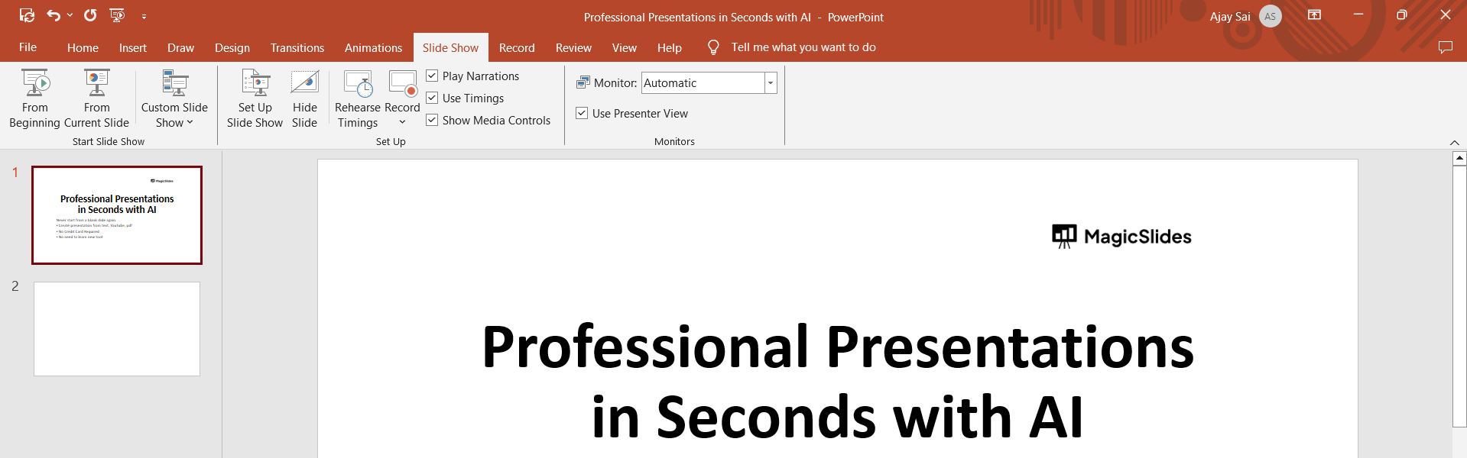1467x458 pixels.
Task: Click Tell me what you want to do box
Action: [x=803, y=47]
